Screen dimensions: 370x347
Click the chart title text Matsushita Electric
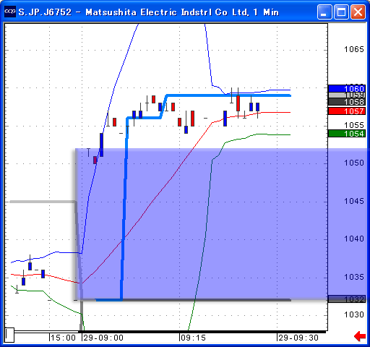click(x=132, y=12)
